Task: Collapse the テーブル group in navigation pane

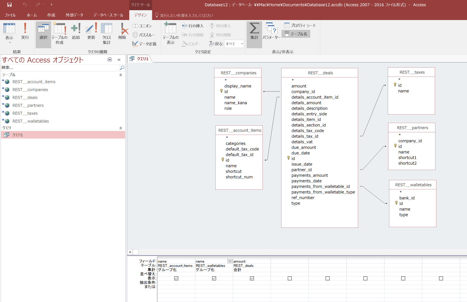Action: (x=121, y=75)
